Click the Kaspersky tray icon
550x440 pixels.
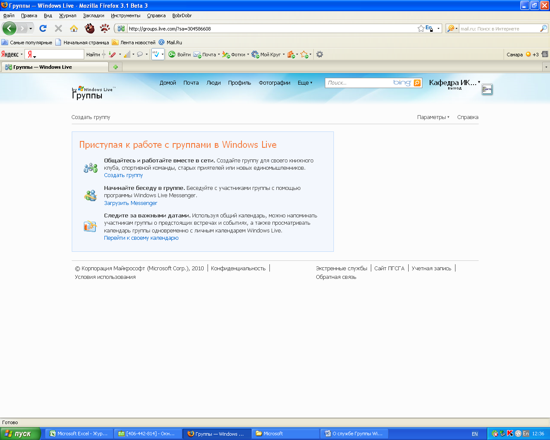(x=510, y=434)
